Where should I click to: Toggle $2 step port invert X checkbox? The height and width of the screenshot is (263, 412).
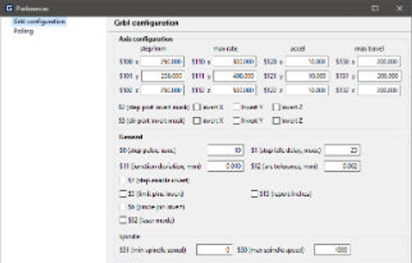pos(197,107)
